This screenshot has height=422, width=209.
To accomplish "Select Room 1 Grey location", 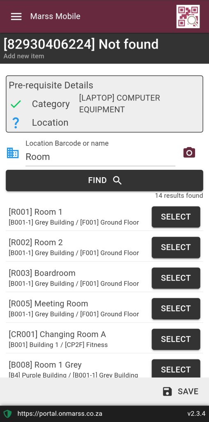I will coord(176,368).
